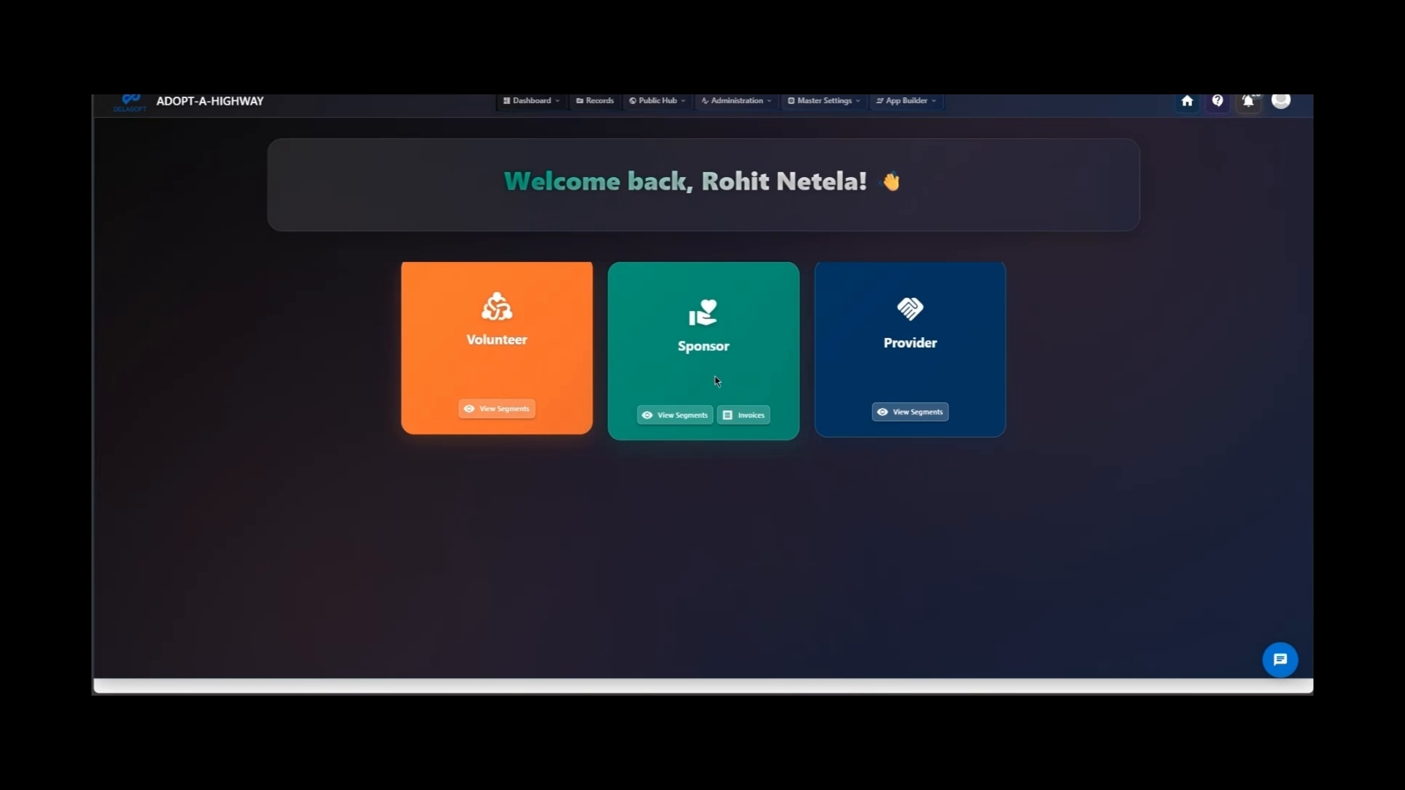Screen dimensions: 1405x790
Task: Open the Public Hub menu
Action: click(x=656, y=101)
